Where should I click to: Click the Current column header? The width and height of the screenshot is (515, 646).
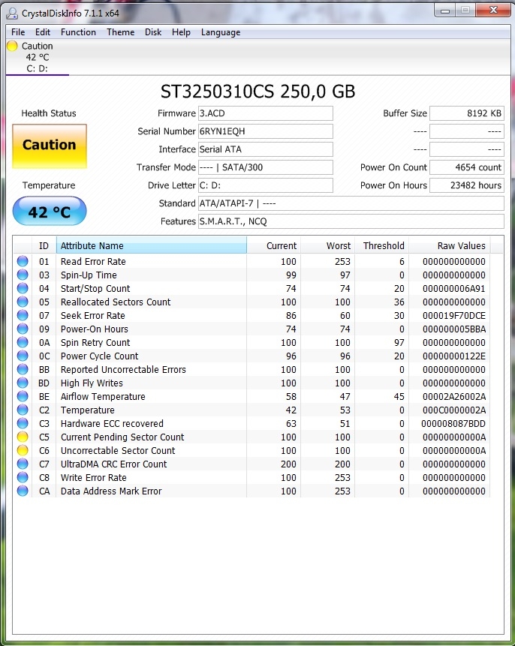point(274,245)
